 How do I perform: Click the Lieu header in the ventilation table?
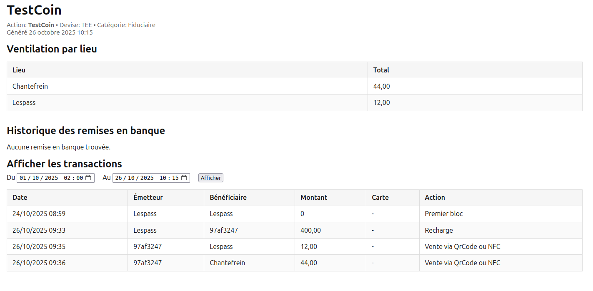coord(19,70)
